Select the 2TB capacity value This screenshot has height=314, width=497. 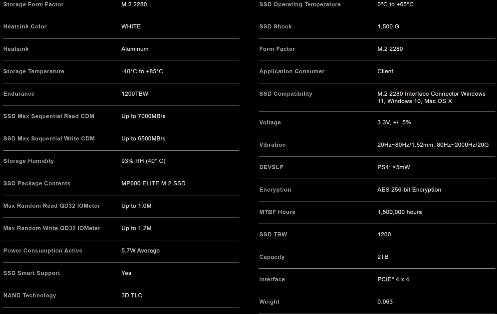coord(383,257)
